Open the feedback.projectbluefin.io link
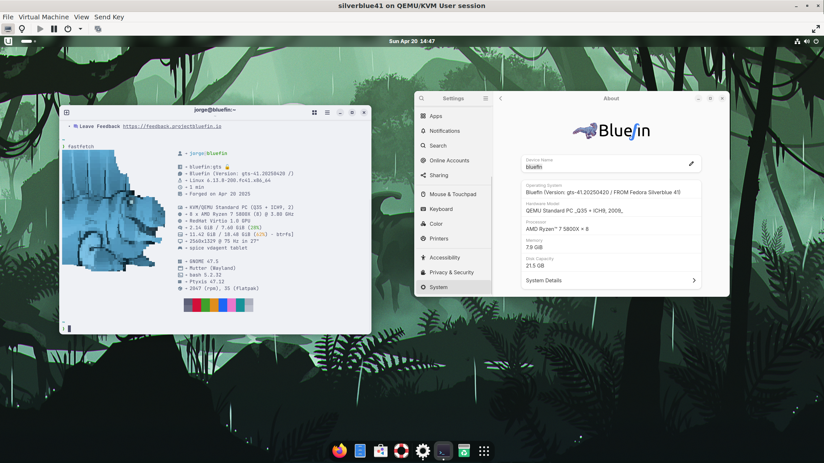The image size is (824, 463). coord(172,126)
